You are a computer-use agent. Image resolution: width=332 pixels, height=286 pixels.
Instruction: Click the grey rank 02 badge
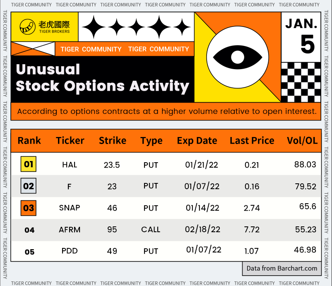(x=29, y=186)
